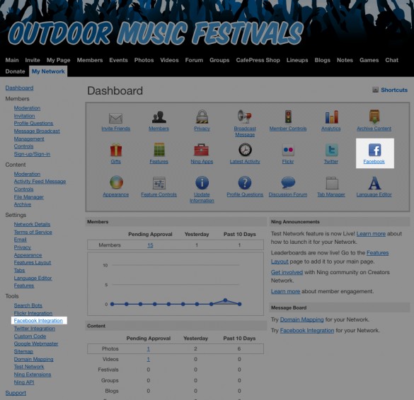This screenshot has width=414, height=400.
Task: Switch to the My Network tab
Action: [x=48, y=71]
